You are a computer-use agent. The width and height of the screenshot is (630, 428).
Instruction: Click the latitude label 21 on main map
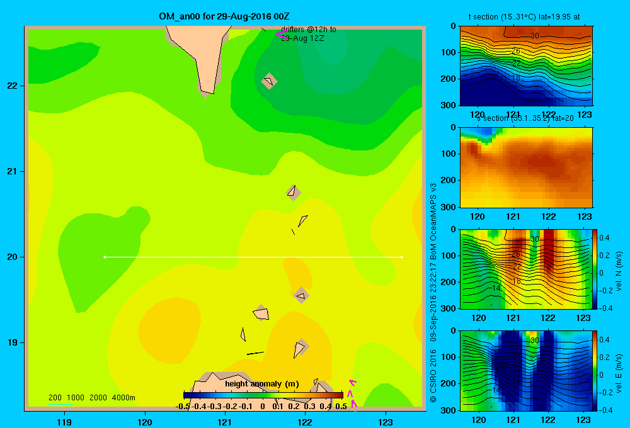click(13, 171)
